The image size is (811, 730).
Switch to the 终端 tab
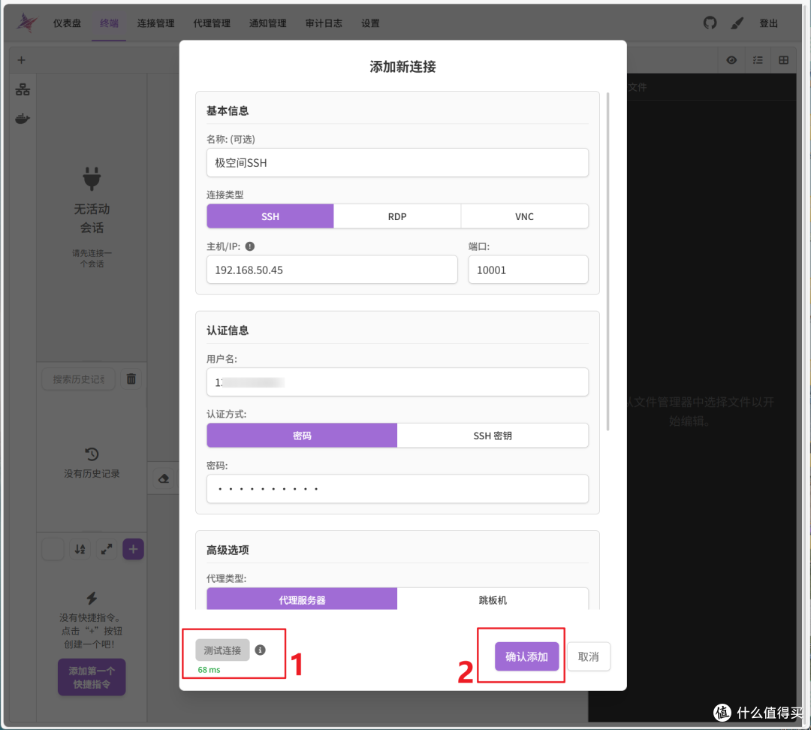pyautogui.click(x=109, y=23)
